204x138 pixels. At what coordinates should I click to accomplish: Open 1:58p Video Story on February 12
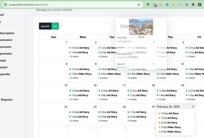tap(168, 74)
